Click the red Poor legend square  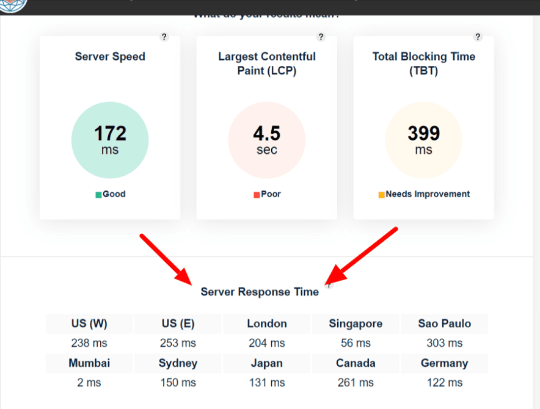(257, 195)
